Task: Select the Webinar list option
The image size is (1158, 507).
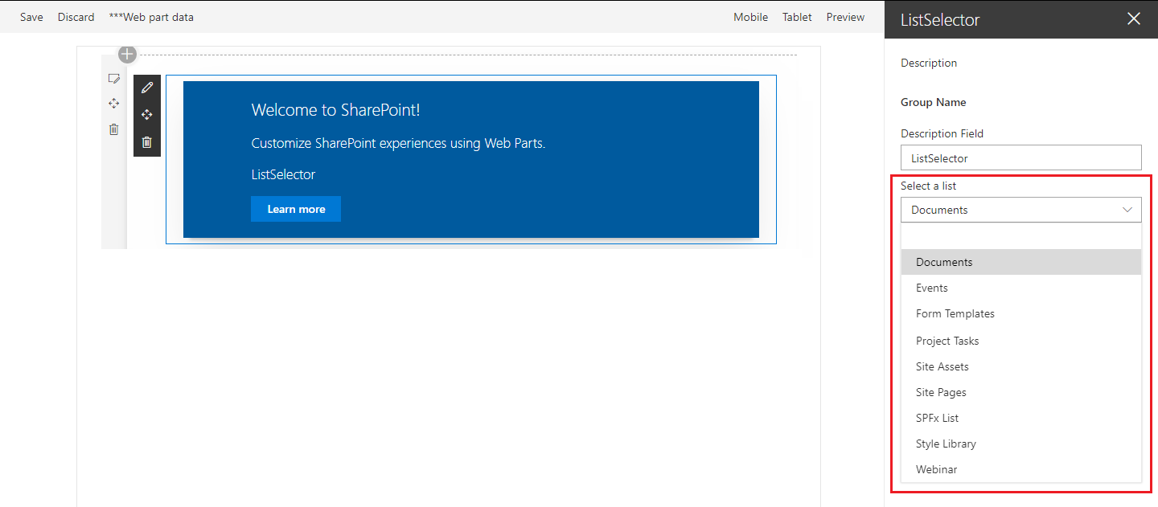Action: (x=936, y=469)
